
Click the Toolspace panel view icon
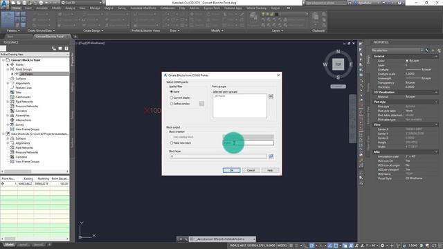pyautogui.click(x=60, y=48)
